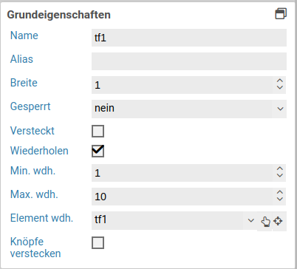
Task: Click the Wiederholen label
Action: point(39,151)
